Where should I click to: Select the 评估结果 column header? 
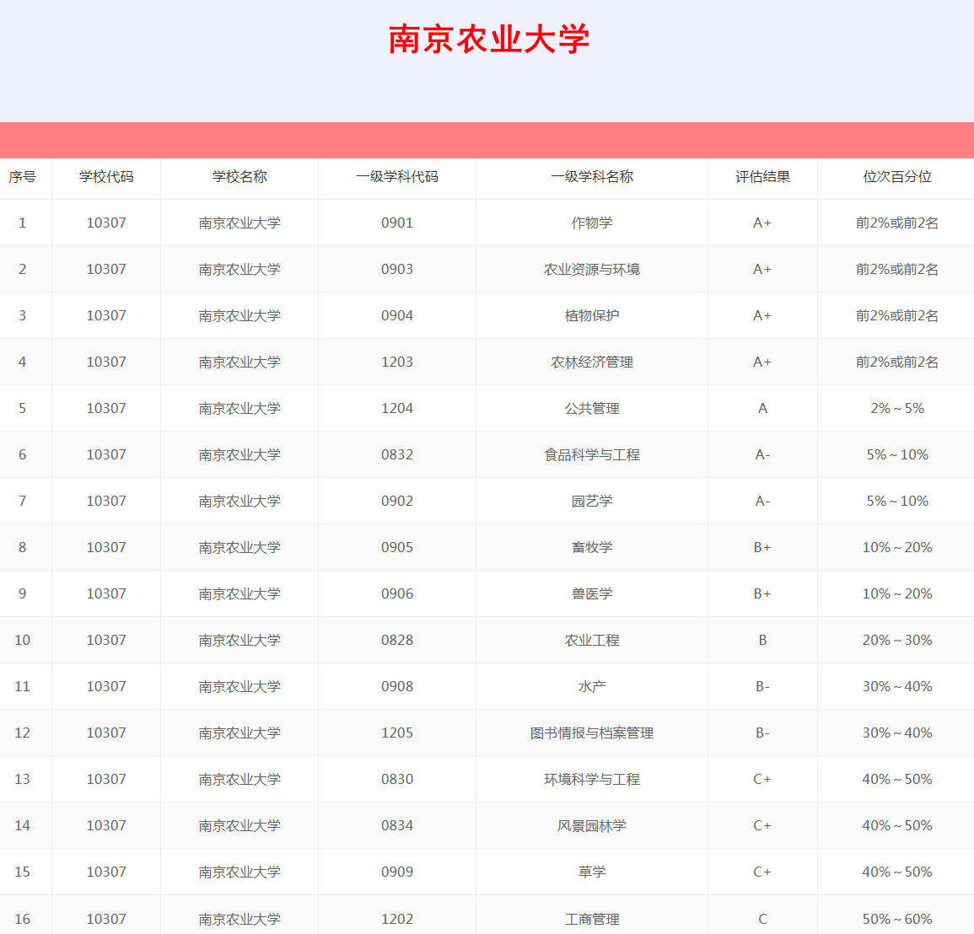tap(762, 177)
